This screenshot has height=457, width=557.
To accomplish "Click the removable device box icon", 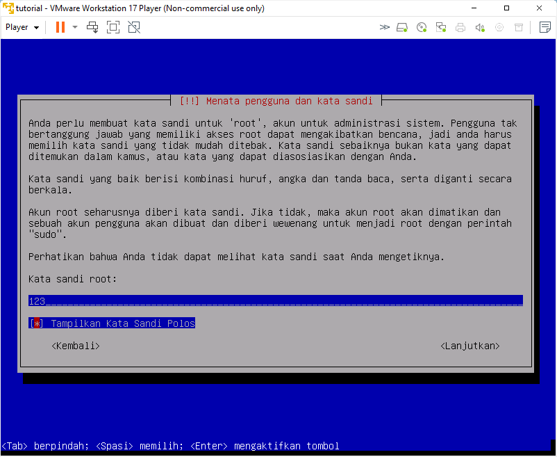I will [x=519, y=27].
